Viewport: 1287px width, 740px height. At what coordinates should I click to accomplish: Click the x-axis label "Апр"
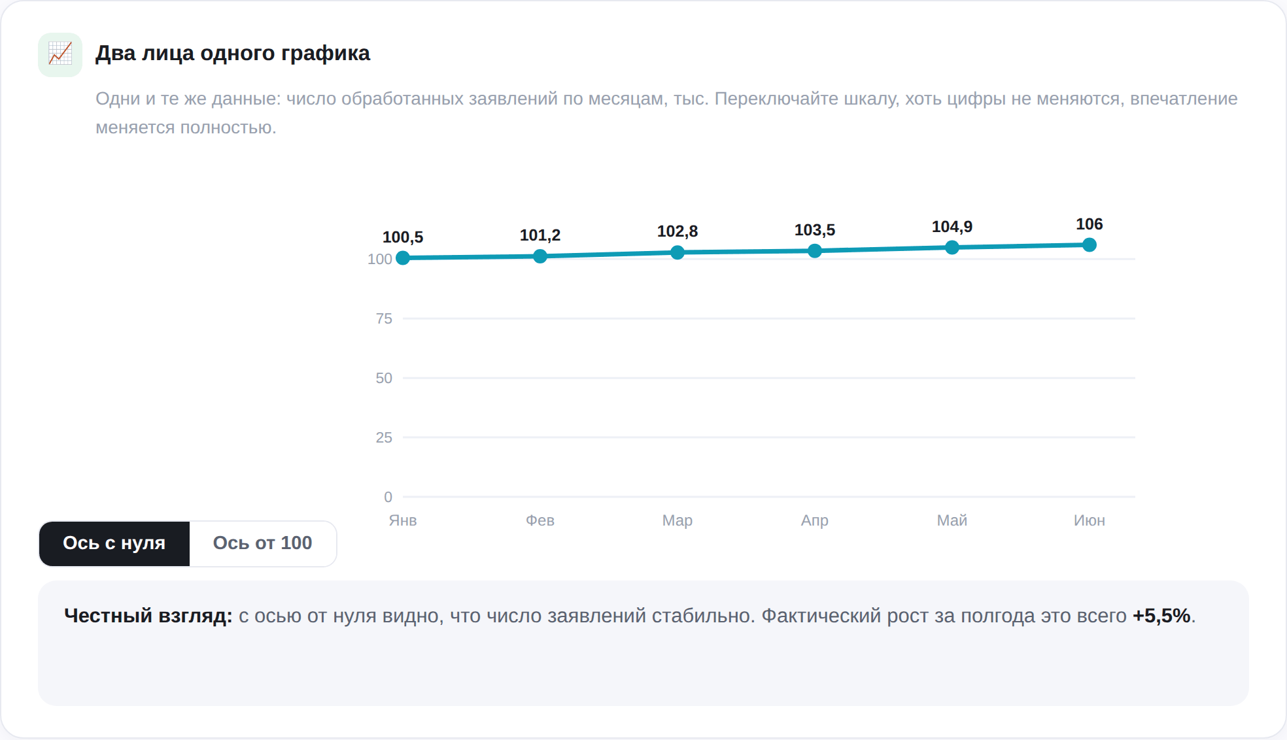coord(815,520)
